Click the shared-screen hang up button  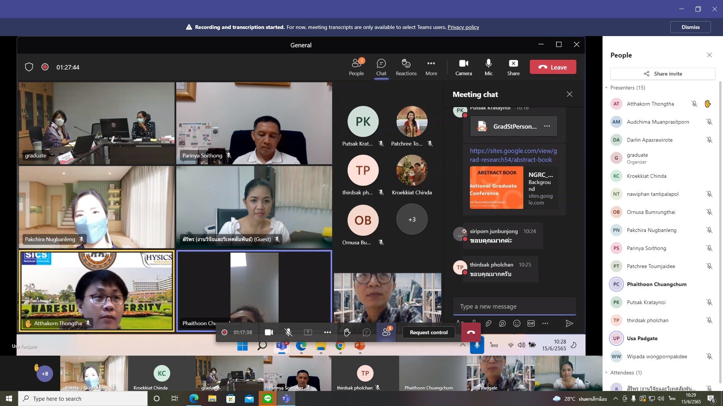click(471, 332)
